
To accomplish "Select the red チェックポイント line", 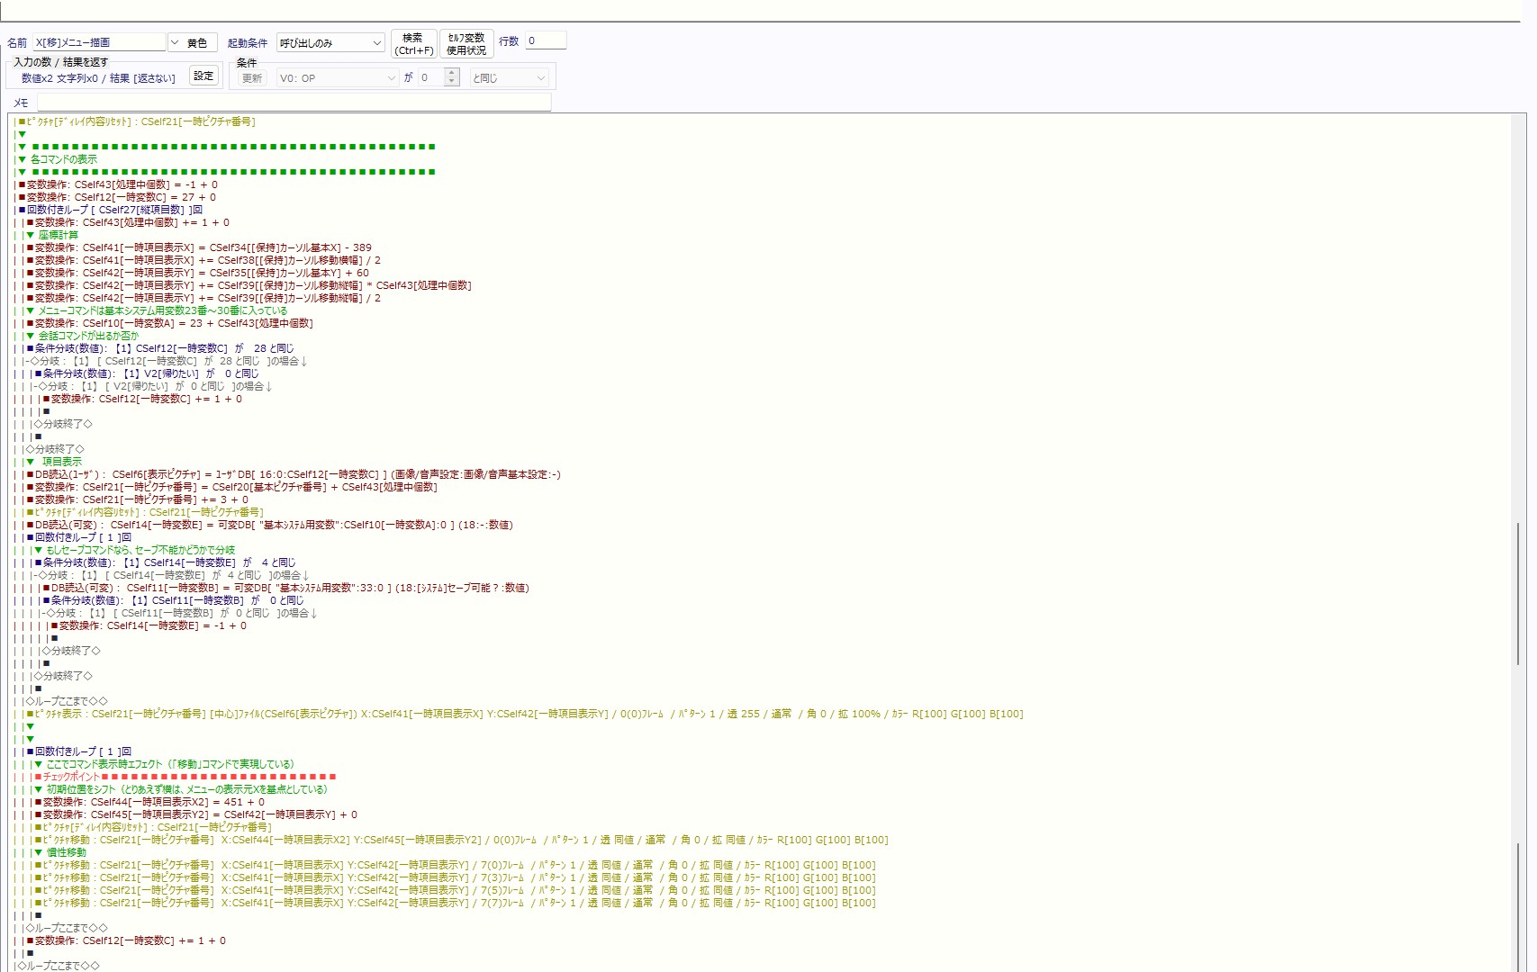I will pyautogui.click(x=189, y=777).
